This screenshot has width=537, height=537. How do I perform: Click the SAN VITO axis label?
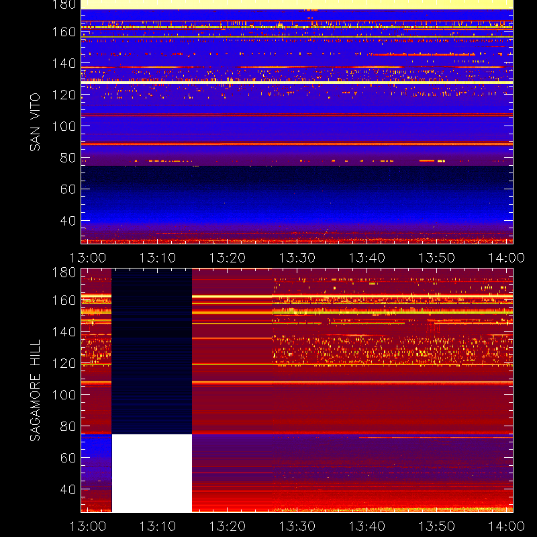(35, 122)
